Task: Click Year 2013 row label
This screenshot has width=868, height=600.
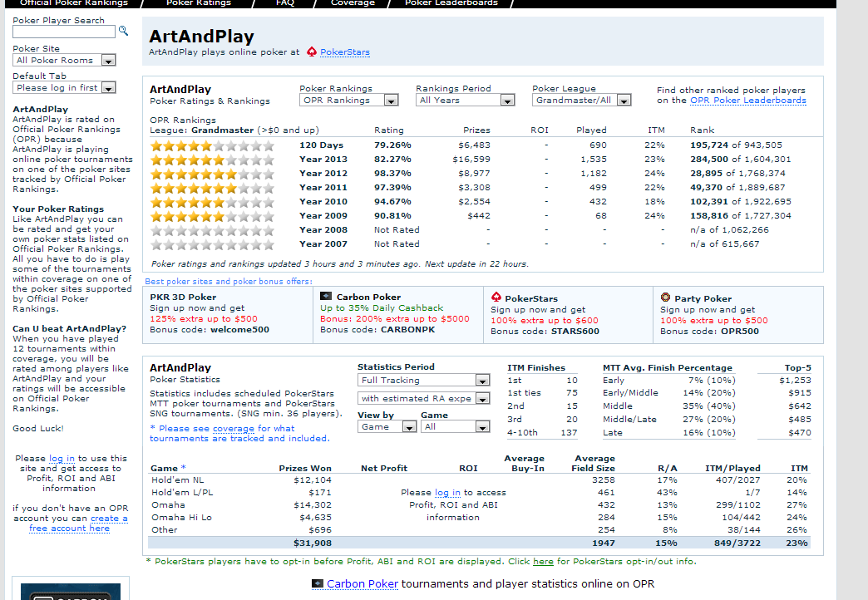Action: click(323, 160)
